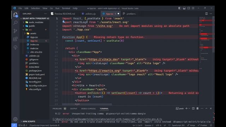The height and width of the screenshot is (127, 226).
Task: Close the terminal panel
Action: [x=211, y=108]
